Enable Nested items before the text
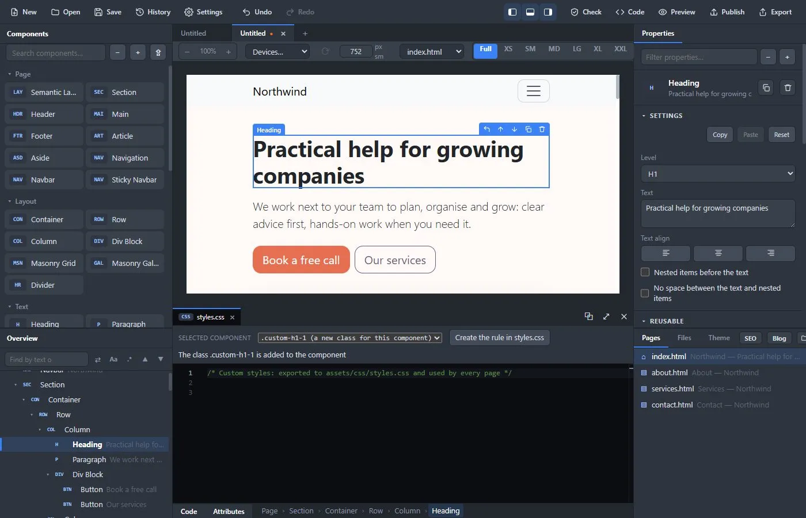The image size is (806, 518). [x=645, y=272]
